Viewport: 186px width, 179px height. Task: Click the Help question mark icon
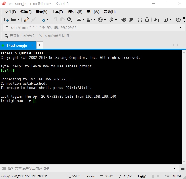(x=178, y=20)
